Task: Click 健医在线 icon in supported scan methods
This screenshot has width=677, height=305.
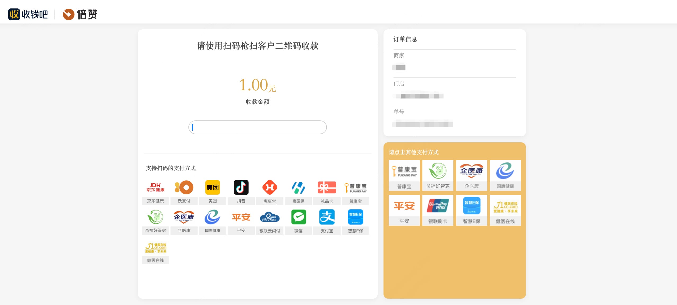Action: [x=155, y=247]
